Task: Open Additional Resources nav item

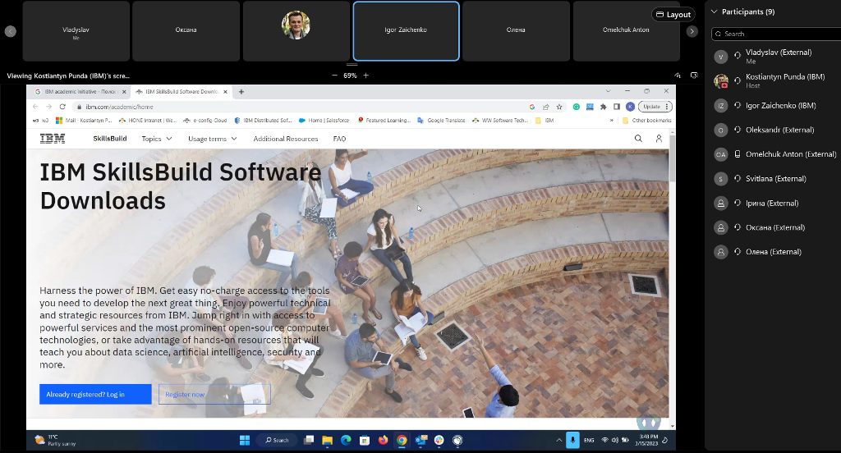Action: [x=286, y=139]
